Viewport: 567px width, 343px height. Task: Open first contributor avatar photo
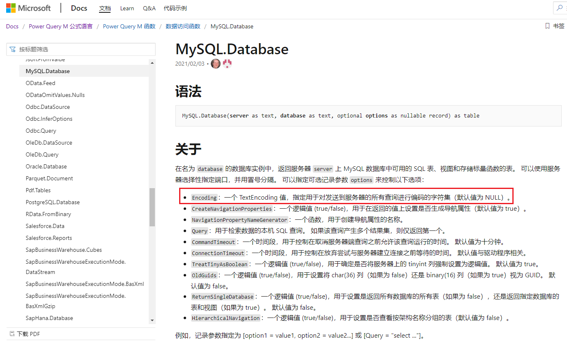(x=216, y=64)
